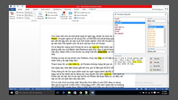Image resolution: width=178 pixels, height=100 pixels.
Task: Click zoom in plus button in status bar
Action: tap(162, 89)
